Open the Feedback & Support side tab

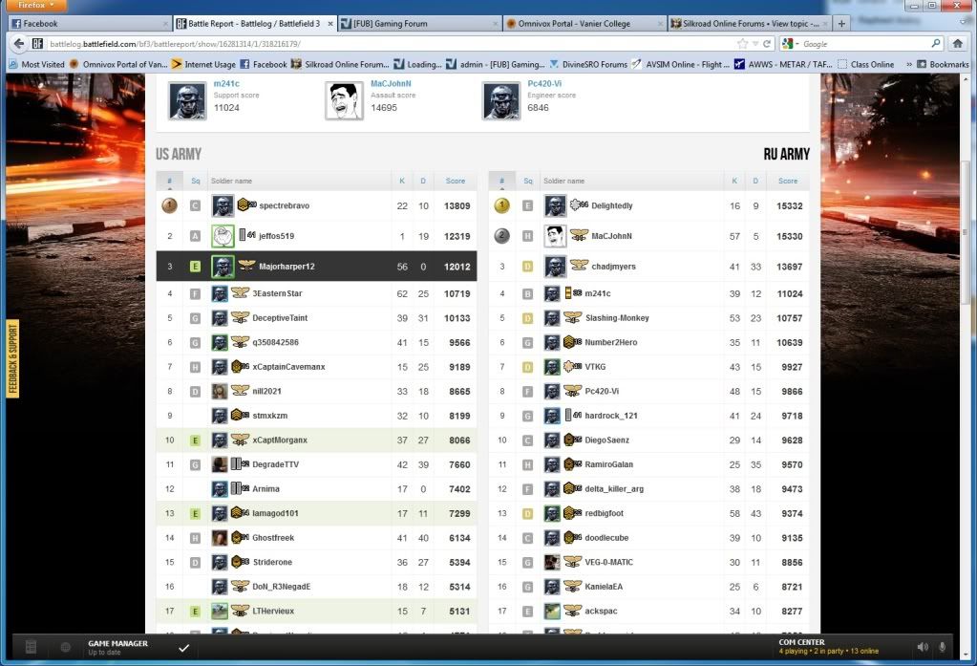pos(13,358)
